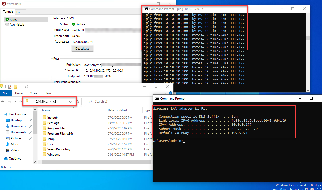This screenshot has width=322, height=190.
Task: Click the Properties icon in Quick Access Toolbar
Action: (10, 86)
